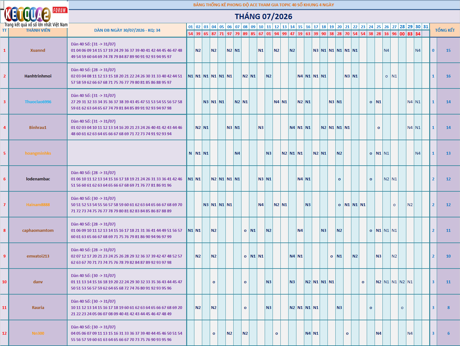Click Nn300's total score 6

click(448, 333)
